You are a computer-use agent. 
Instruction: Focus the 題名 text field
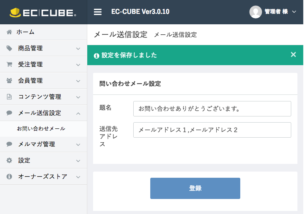point(212,109)
